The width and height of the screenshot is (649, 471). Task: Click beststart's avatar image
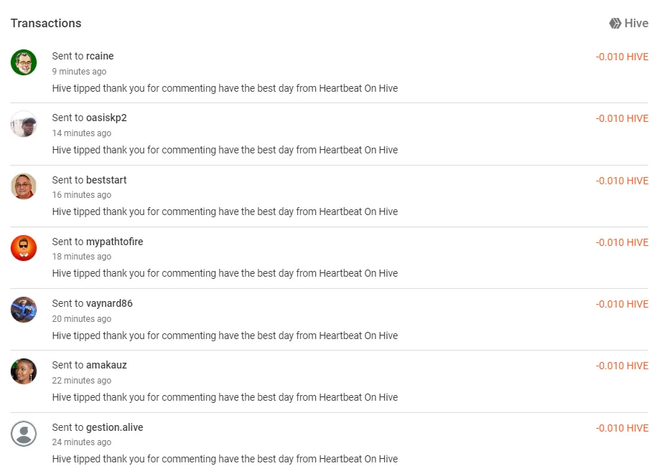click(x=24, y=186)
